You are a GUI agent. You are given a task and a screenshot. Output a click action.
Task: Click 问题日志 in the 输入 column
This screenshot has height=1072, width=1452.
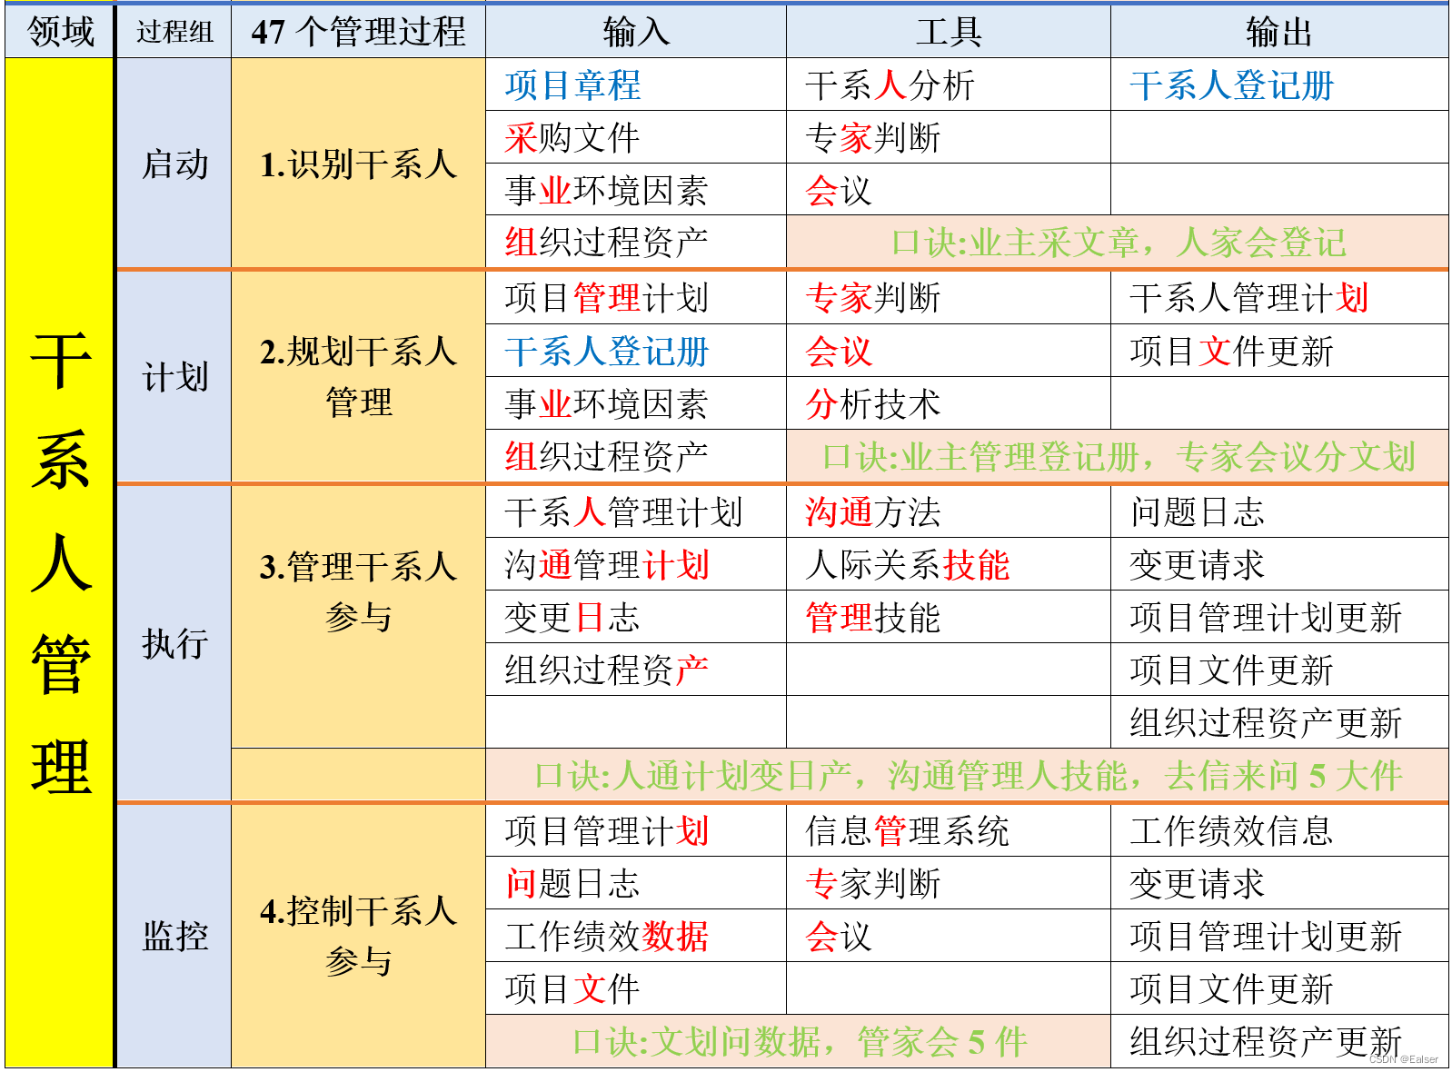[636, 883]
